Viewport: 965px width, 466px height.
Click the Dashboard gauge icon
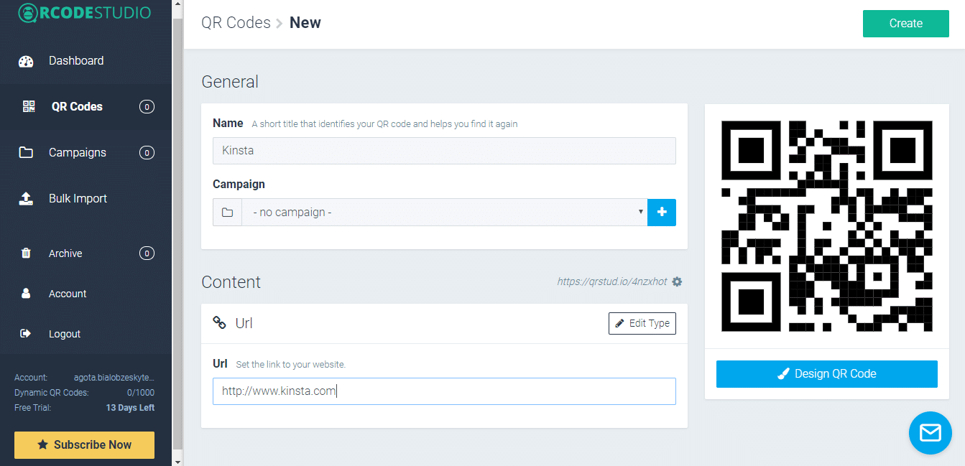(26, 61)
